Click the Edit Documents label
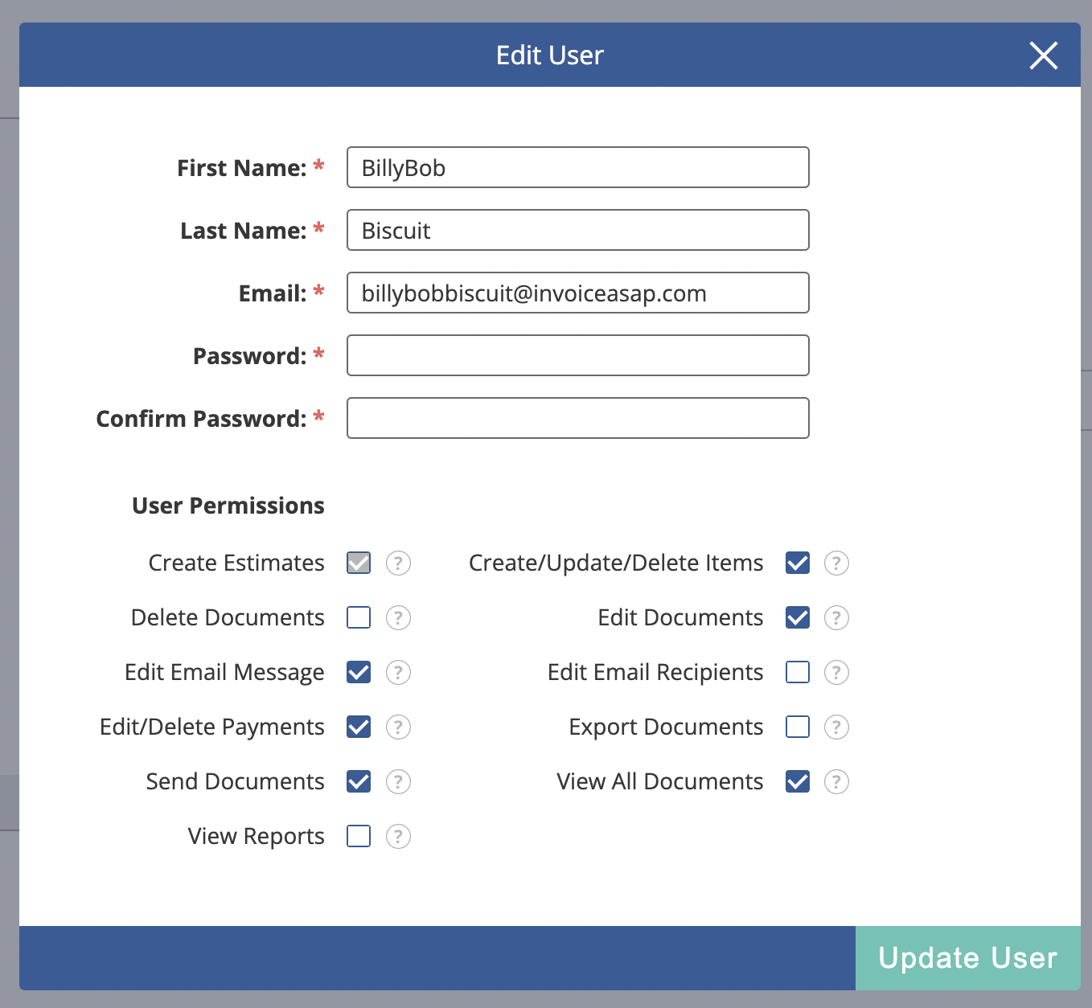The height and width of the screenshot is (1008, 1092). [680, 617]
